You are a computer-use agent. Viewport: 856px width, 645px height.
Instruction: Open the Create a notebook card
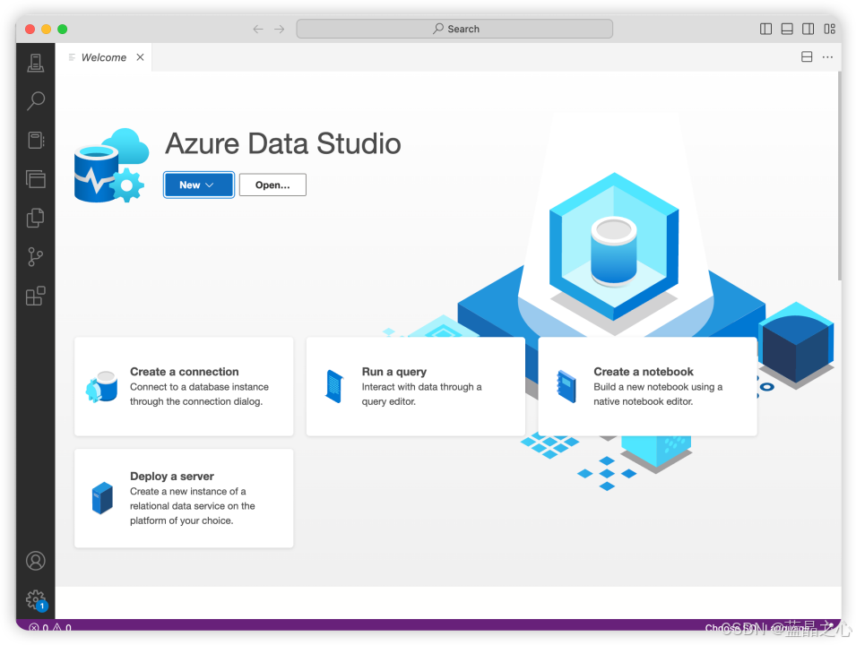pyautogui.click(x=647, y=386)
